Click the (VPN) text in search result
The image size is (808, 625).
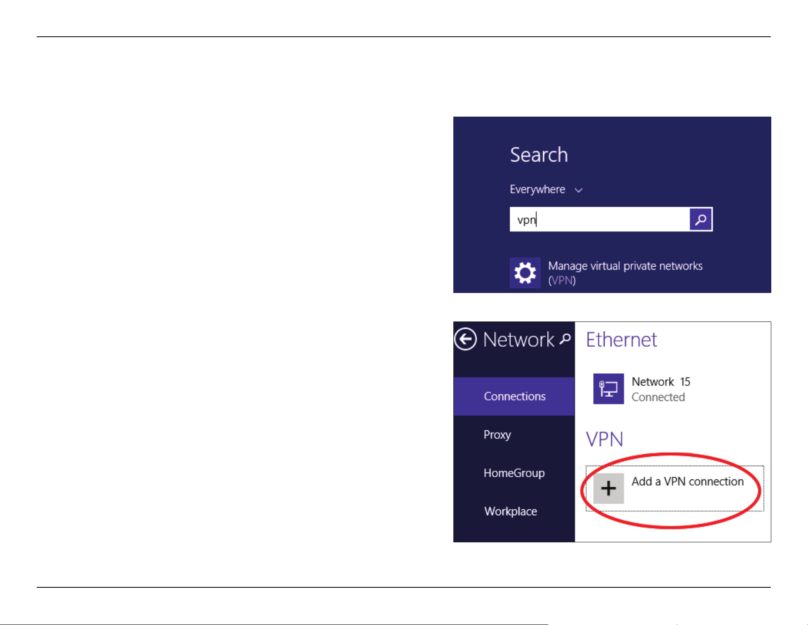562,280
